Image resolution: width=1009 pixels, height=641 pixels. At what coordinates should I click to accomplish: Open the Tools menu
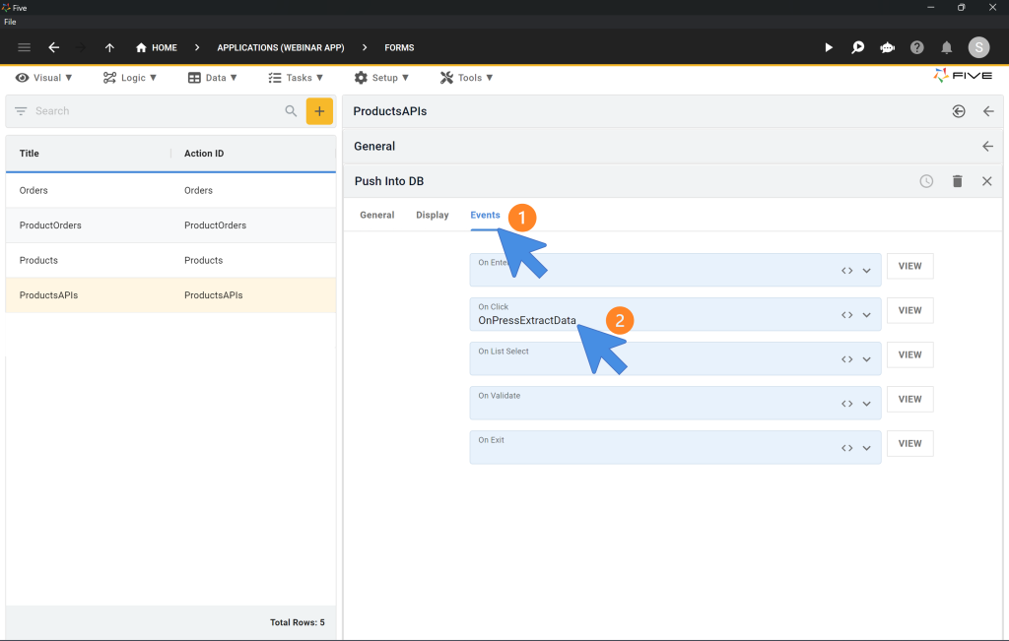click(466, 78)
